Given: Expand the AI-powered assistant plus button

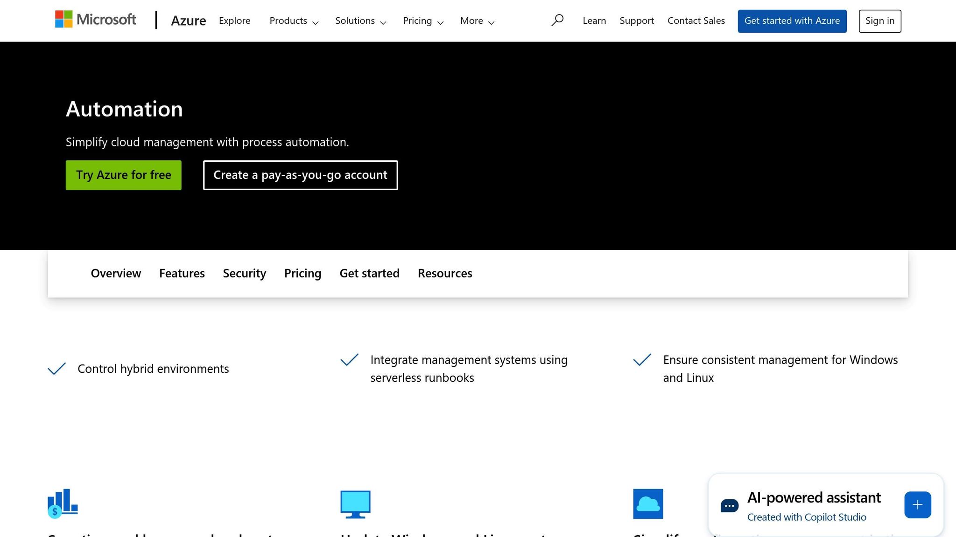Looking at the screenshot, I should 917,505.
